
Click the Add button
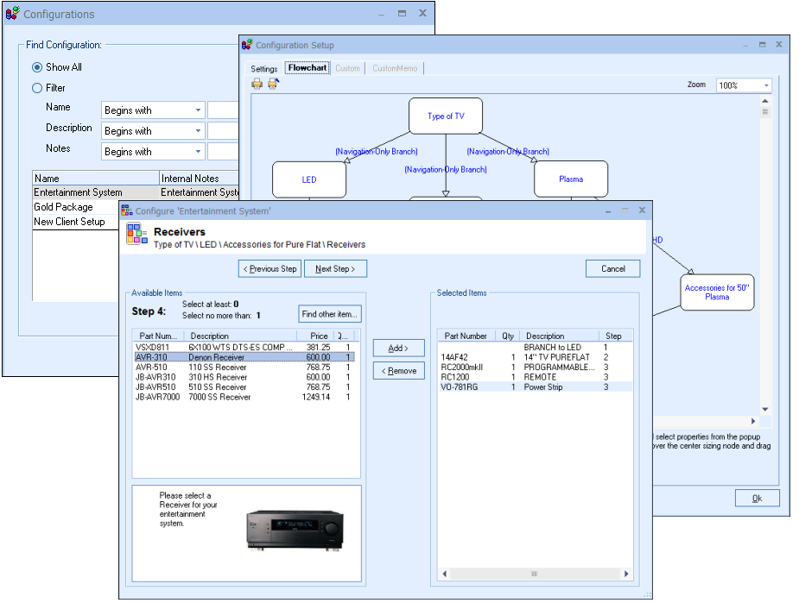tap(398, 349)
